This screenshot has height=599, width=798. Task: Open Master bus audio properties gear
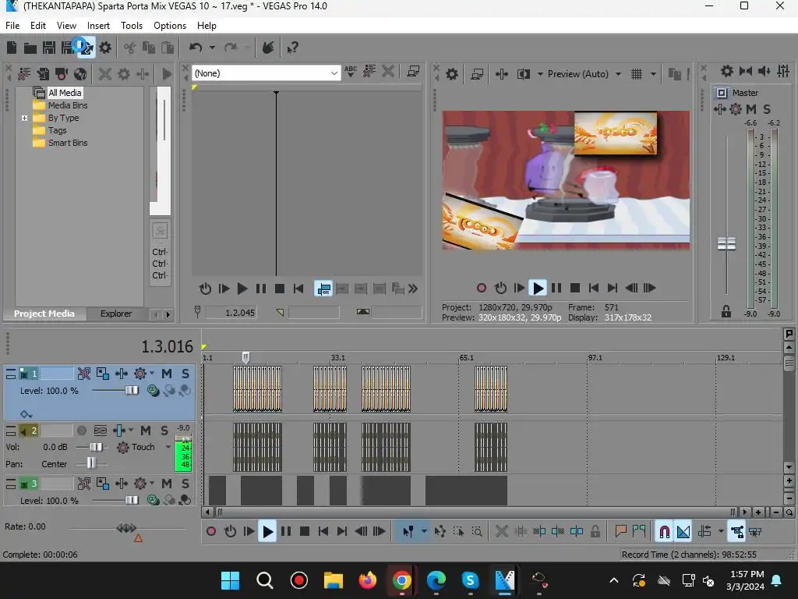727,71
